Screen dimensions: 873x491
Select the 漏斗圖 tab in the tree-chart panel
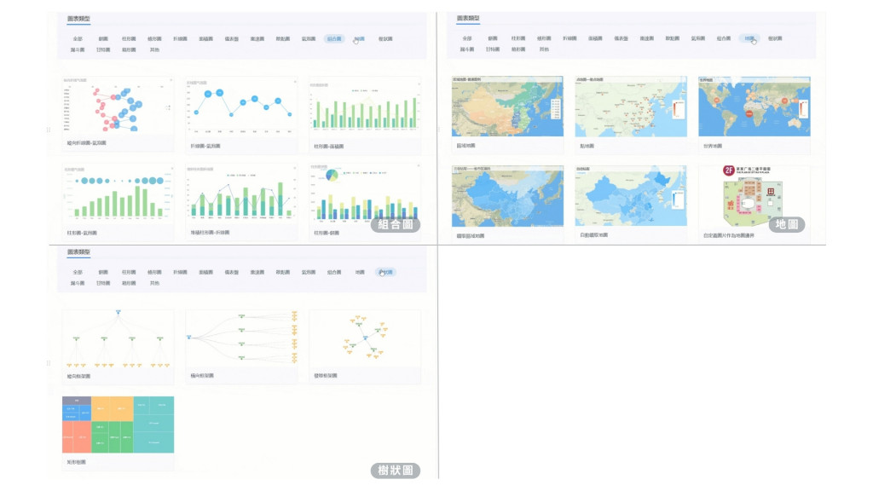(78, 283)
